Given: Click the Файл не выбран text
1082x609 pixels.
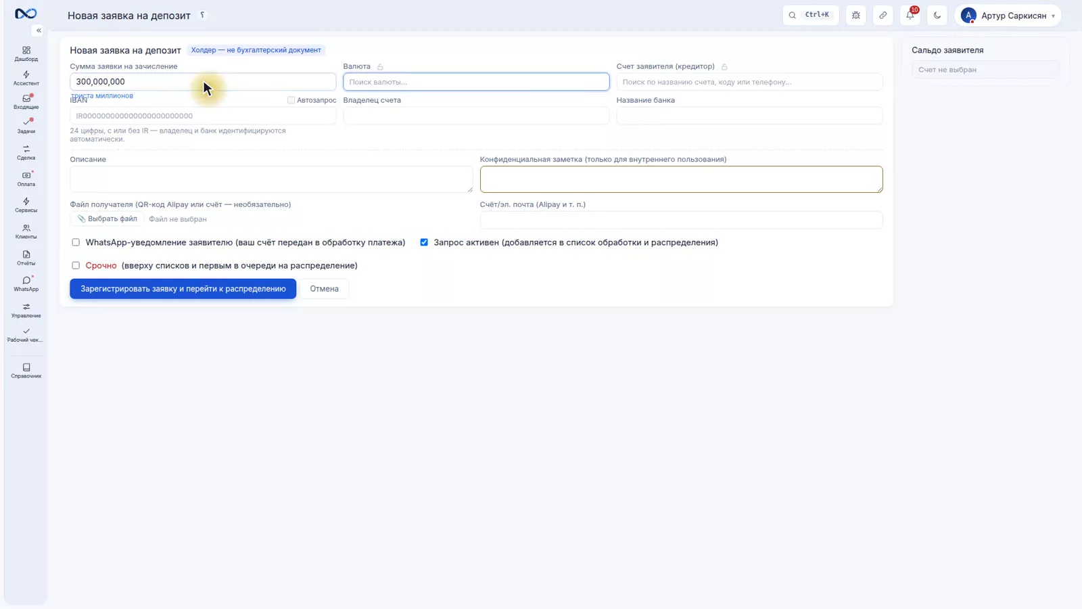Looking at the screenshot, I should (178, 219).
